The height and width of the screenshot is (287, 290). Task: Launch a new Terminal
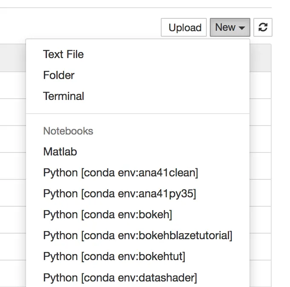(64, 96)
